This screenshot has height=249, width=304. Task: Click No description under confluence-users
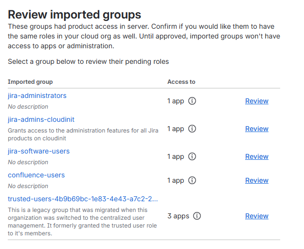(28, 186)
